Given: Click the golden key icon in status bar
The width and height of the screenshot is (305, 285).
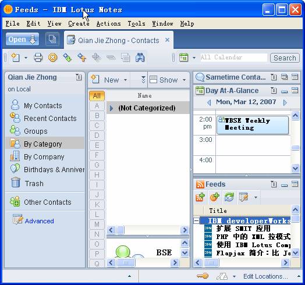Looking at the screenshot, I should [x=203, y=276].
